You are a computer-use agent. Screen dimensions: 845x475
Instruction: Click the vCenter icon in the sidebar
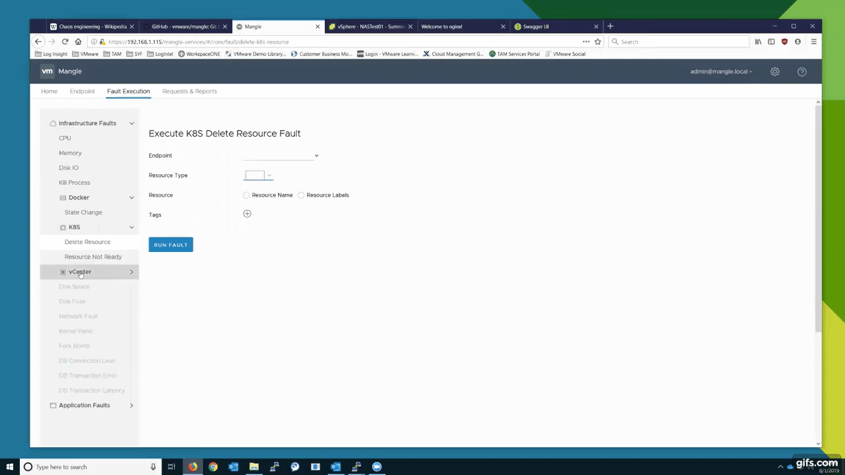(63, 271)
